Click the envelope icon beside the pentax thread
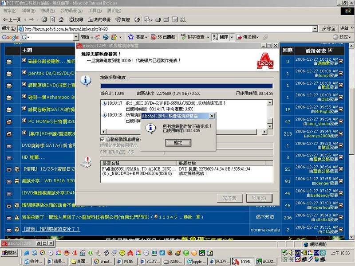 click(9, 74)
